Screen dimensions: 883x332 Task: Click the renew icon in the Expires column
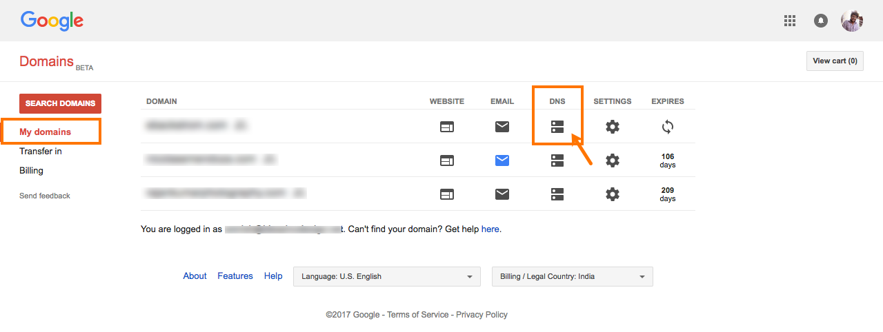(x=668, y=127)
